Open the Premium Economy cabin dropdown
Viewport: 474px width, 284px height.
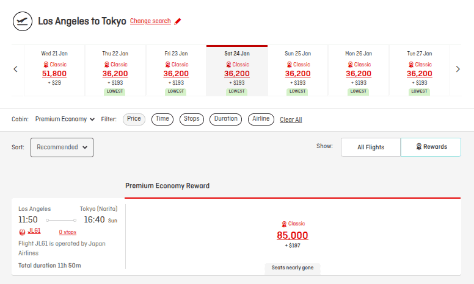(65, 119)
